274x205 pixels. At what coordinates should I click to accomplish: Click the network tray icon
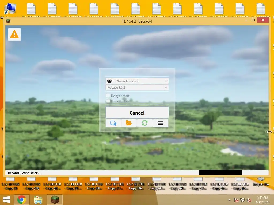(x=242, y=200)
